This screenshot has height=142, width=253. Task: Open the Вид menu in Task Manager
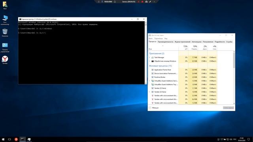[x=166, y=39]
